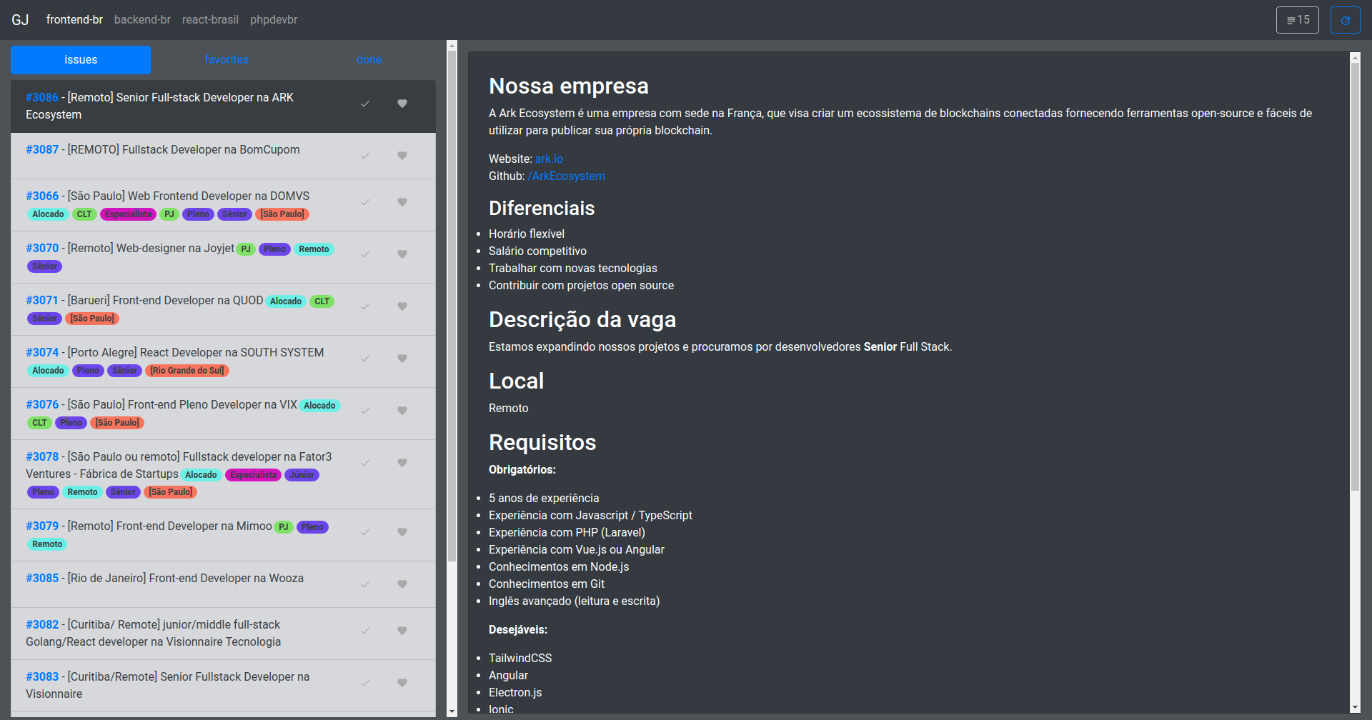Click the Nossa empresa heading
Viewport: 1372px width, 720px height.
[569, 86]
